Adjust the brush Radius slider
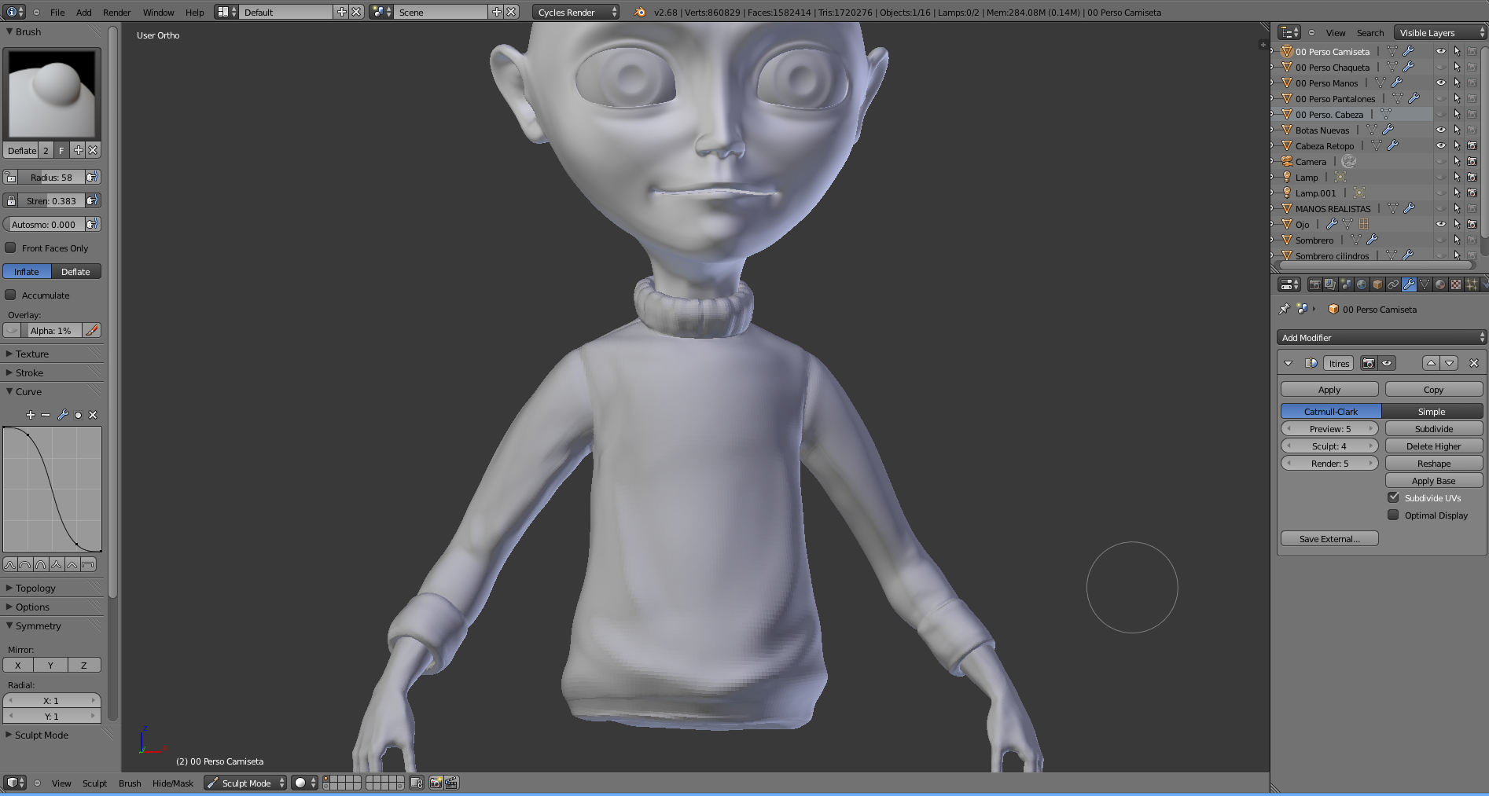 51,177
